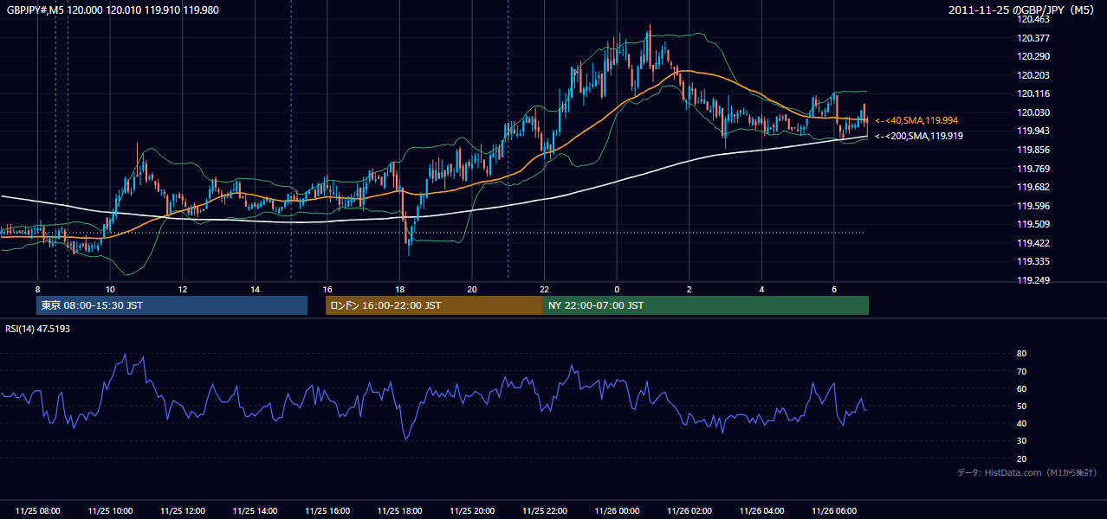This screenshot has height=519, width=1107.
Task: Click the RSI 50 level label
Action: (x=1021, y=406)
